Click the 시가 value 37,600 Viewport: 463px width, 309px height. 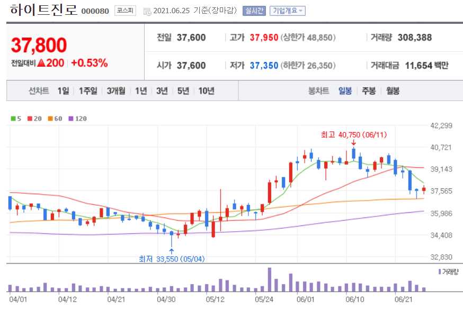191,65
